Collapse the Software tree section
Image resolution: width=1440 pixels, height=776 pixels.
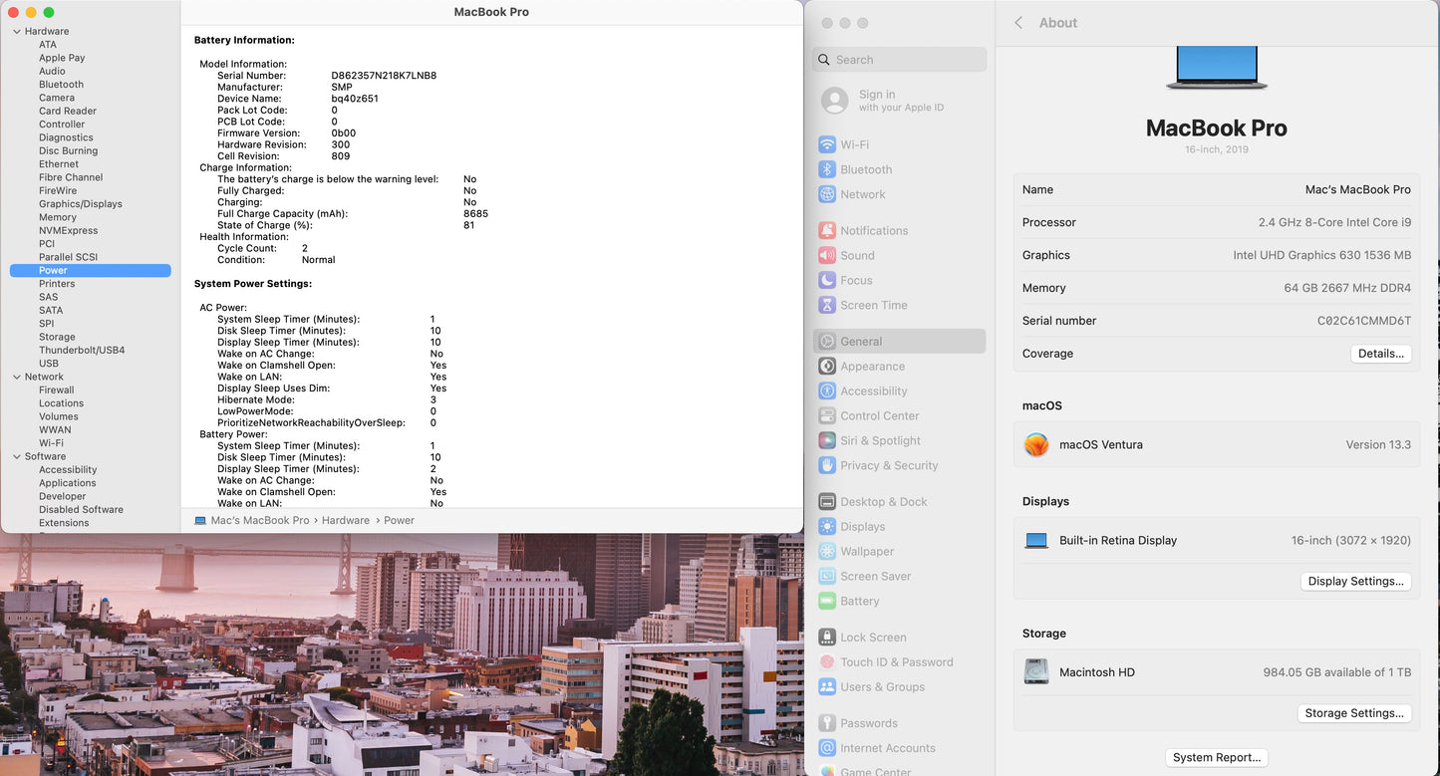coord(16,456)
